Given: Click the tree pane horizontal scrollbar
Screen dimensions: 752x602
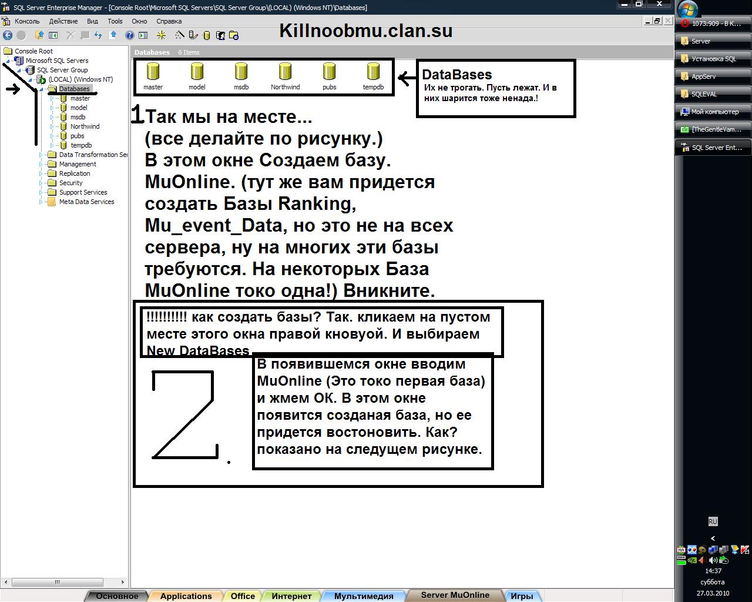Looking at the screenshot, I should [x=58, y=582].
